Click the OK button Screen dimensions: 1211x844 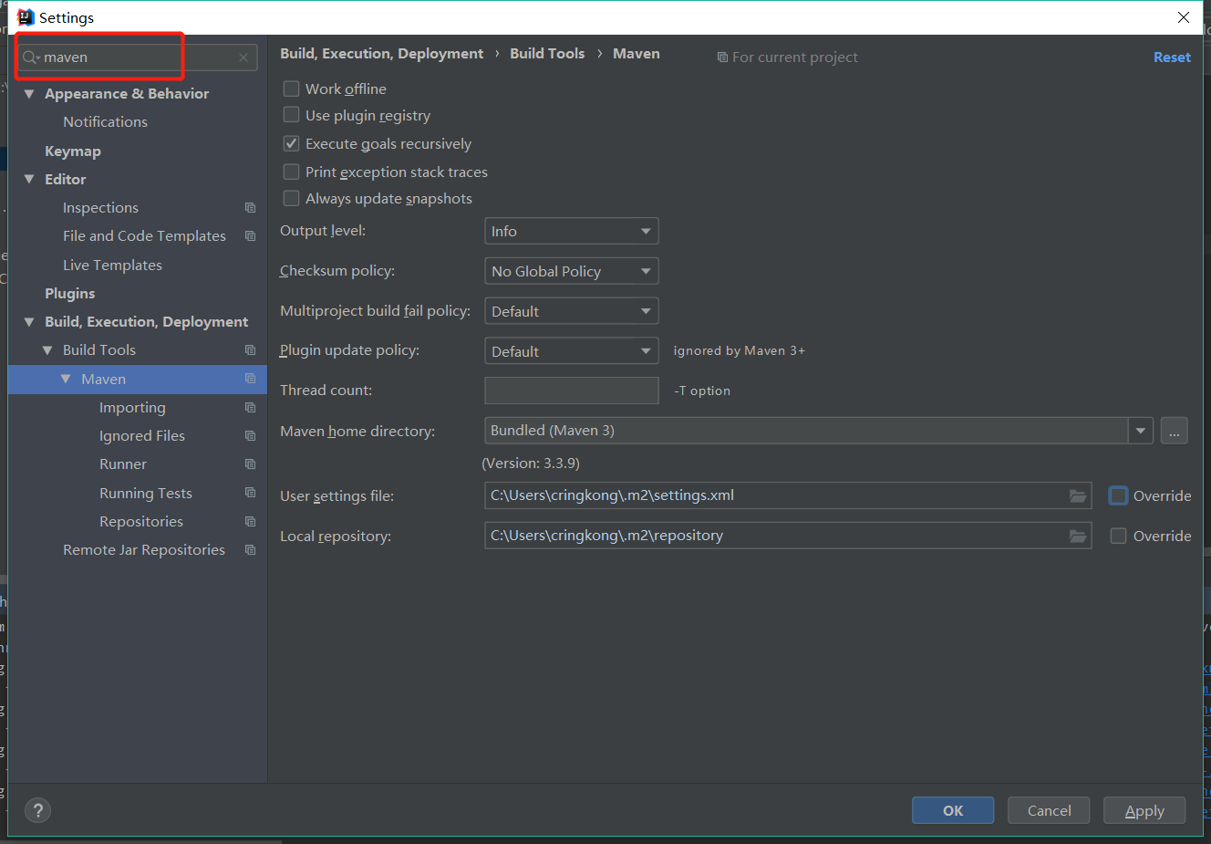953,810
